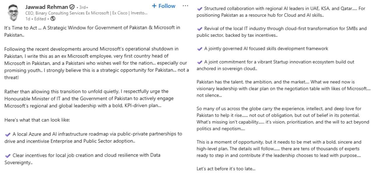Click the '3rd+' connection degree label

coord(83,7)
